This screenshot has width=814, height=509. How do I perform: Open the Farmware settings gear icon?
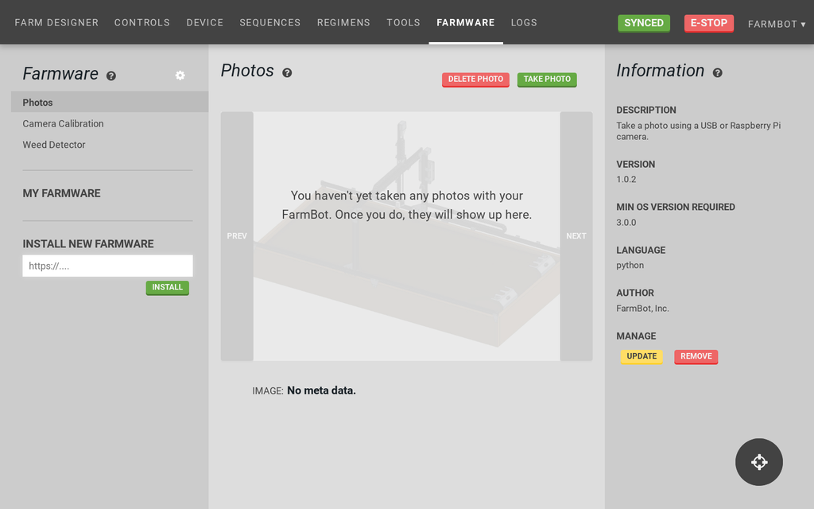(180, 76)
